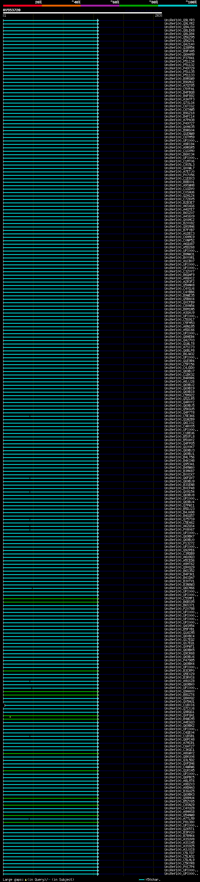
Task: Click hit label UniRef100_Q5KGU5
Action: coord(179,409)
